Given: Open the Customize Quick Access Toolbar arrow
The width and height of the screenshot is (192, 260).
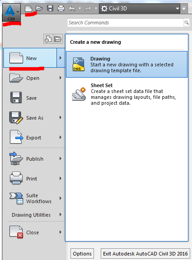Looking at the screenshot, I should [184, 8].
